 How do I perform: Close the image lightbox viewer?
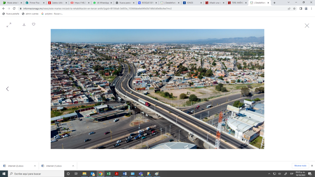coord(307,26)
